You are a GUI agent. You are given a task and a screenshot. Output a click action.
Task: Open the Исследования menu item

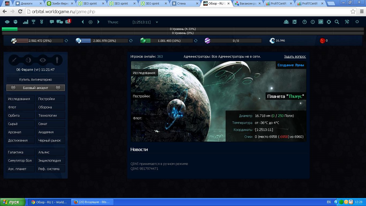(x=20, y=99)
